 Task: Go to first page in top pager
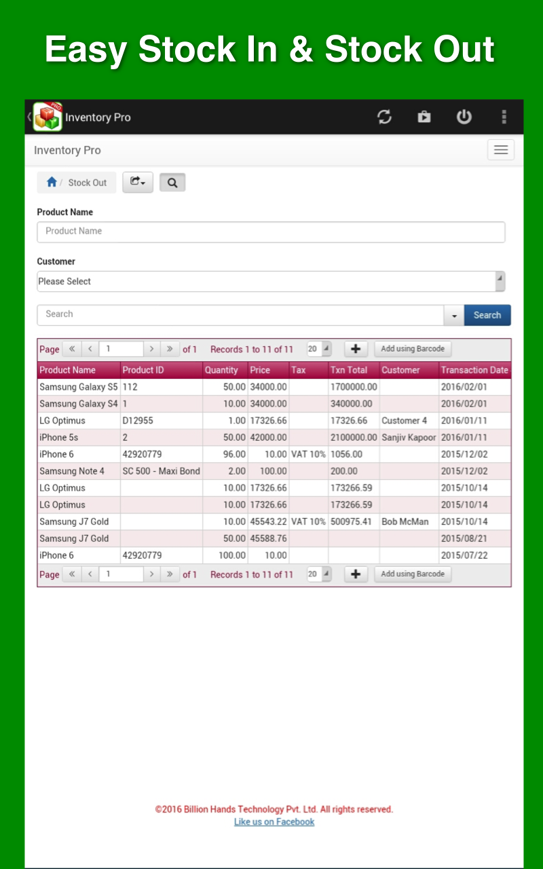click(x=72, y=349)
